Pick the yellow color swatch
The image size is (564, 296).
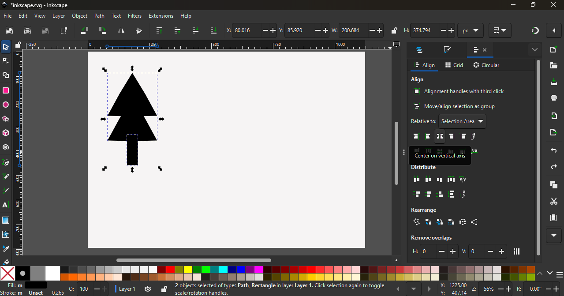(188, 270)
